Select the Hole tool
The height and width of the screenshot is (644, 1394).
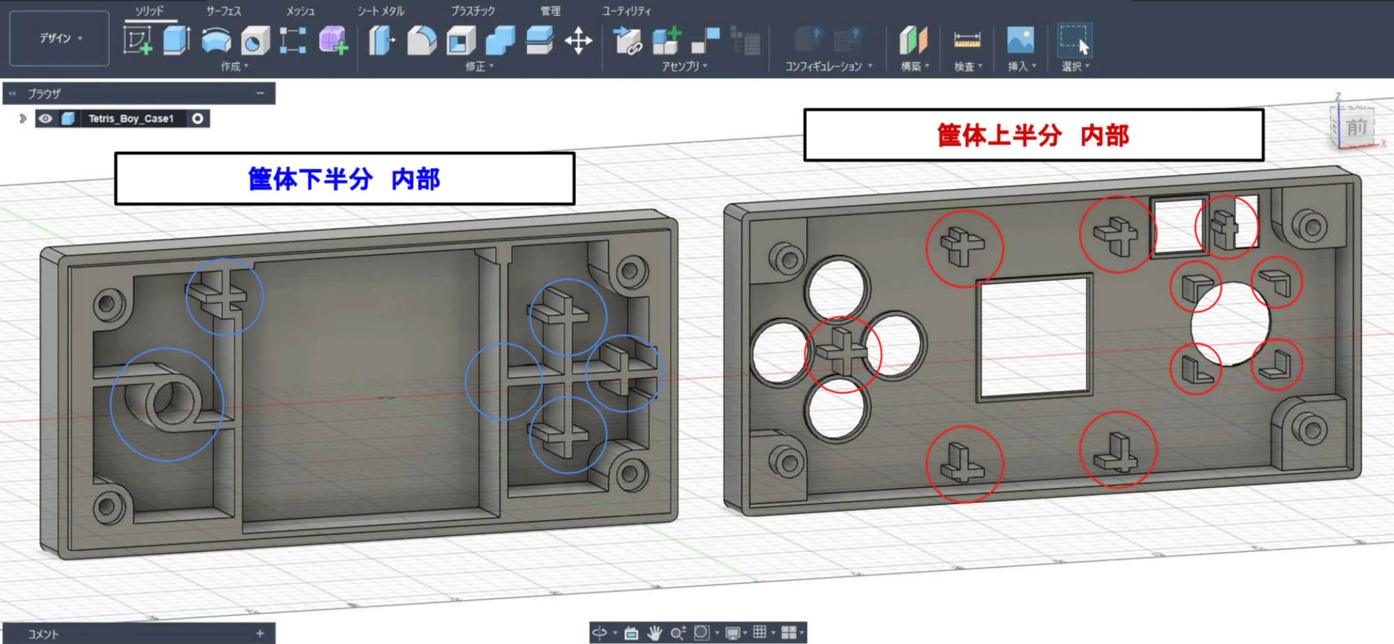255,41
